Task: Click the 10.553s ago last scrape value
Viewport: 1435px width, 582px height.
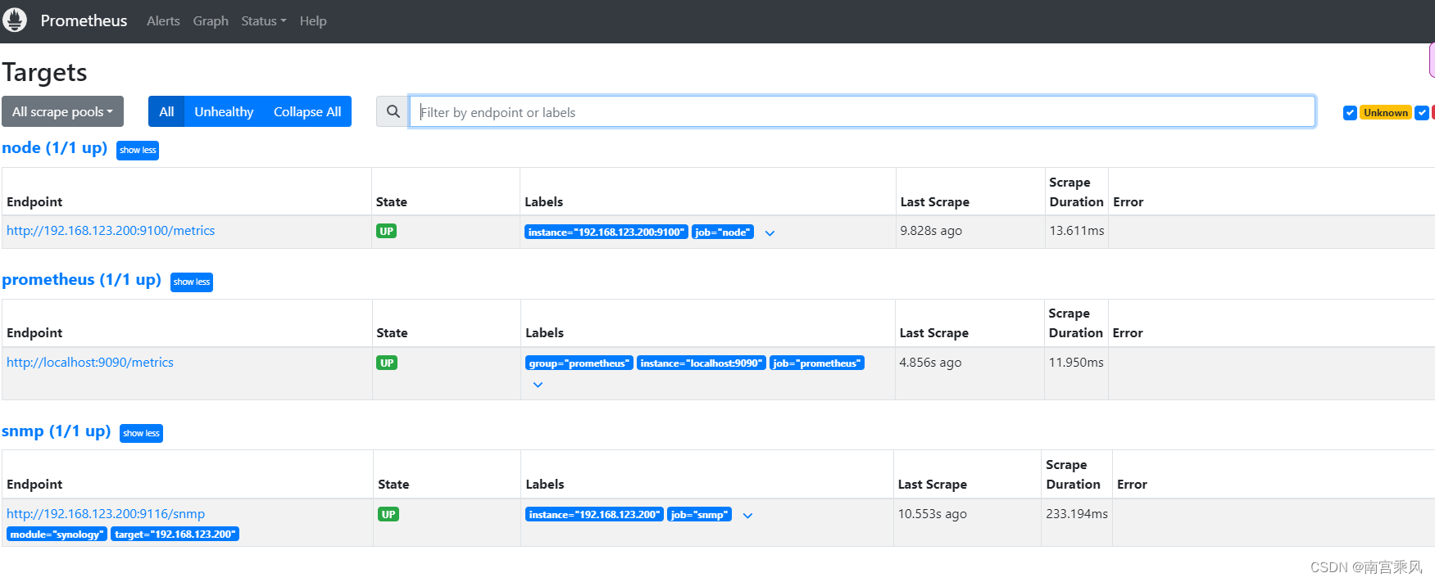Action: [933, 514]
